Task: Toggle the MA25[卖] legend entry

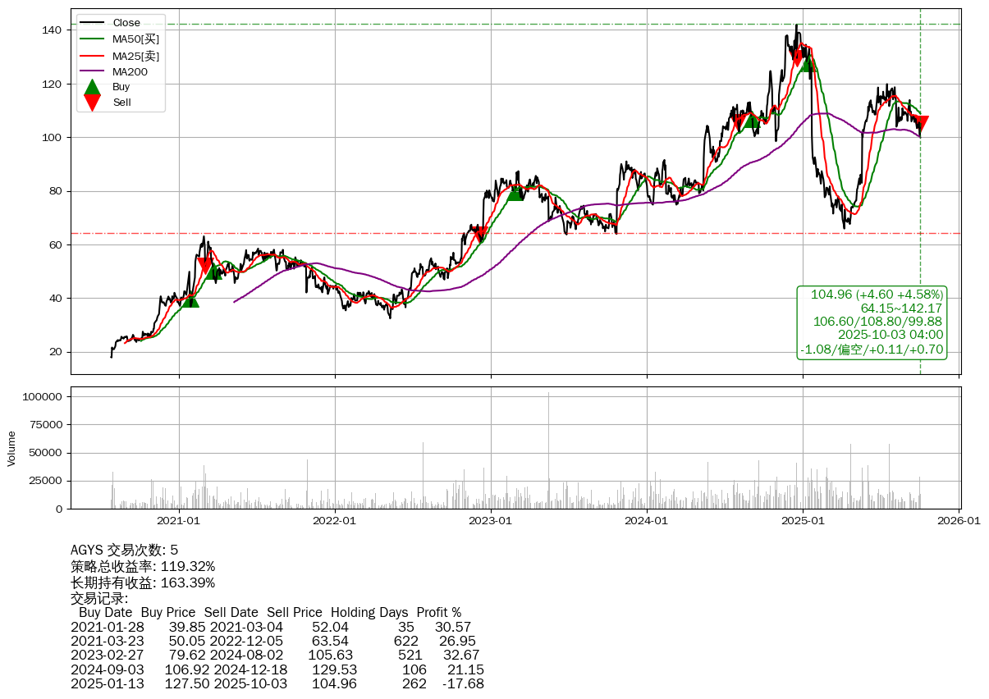Action: 135,56
